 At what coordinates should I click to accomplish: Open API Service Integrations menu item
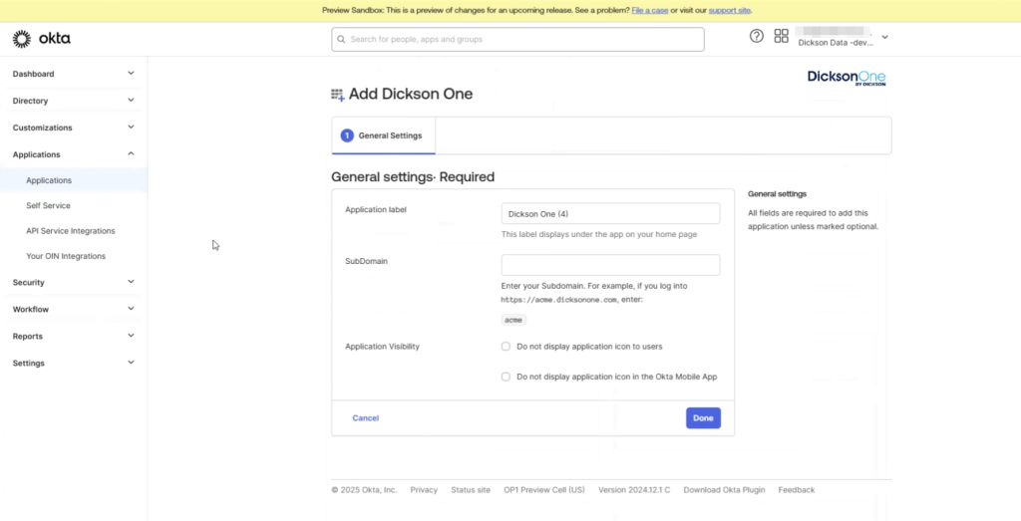(x=70, y=231)
